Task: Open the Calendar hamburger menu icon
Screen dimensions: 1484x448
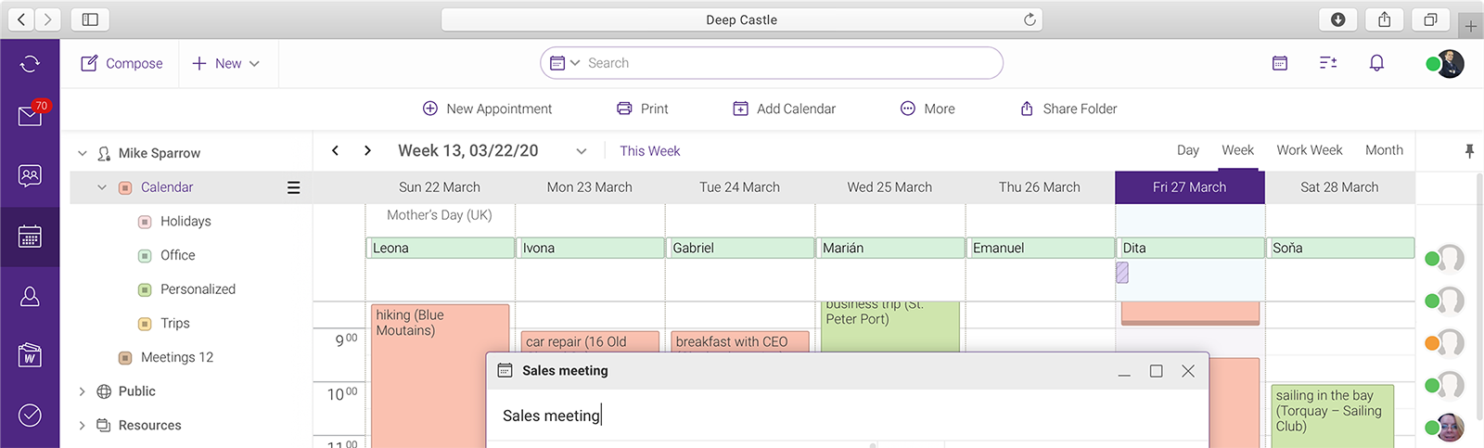Action: coord(293,187)
